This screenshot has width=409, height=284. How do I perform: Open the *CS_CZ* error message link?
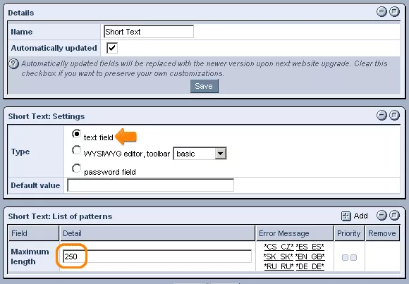(279, 247)
